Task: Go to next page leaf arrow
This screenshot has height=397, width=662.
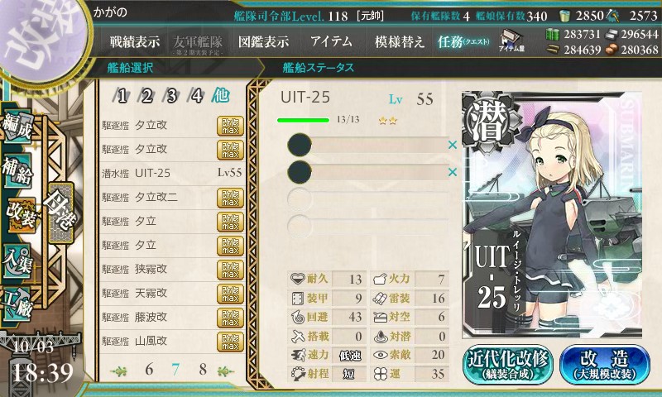Action: [x=226, y=371]
